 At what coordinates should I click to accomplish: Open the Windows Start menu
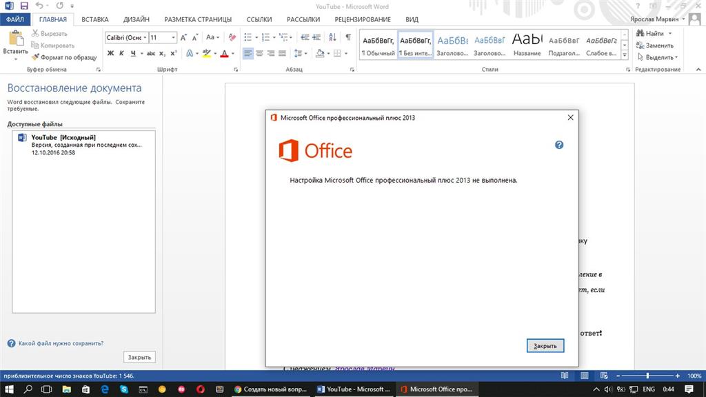tap(9, 389)
